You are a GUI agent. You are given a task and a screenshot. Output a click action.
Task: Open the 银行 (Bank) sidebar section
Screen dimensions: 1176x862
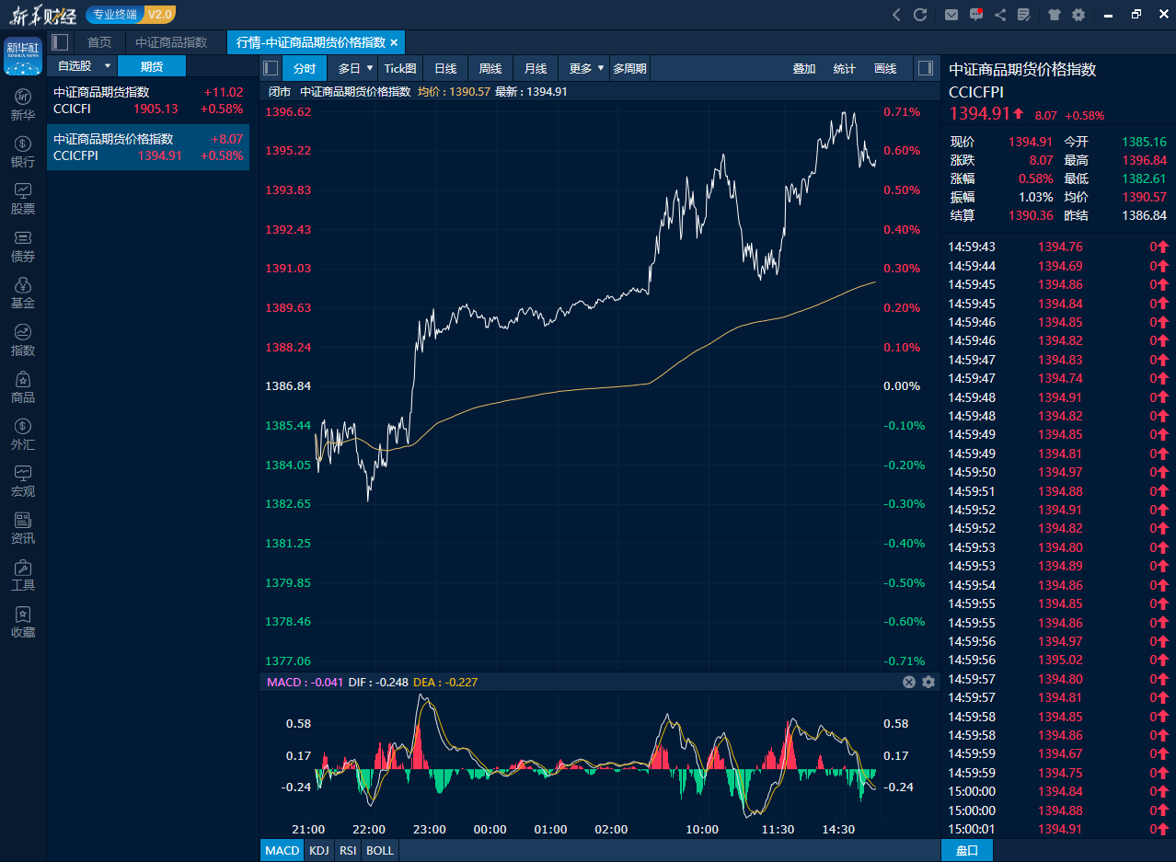click(x=23, y=152)
